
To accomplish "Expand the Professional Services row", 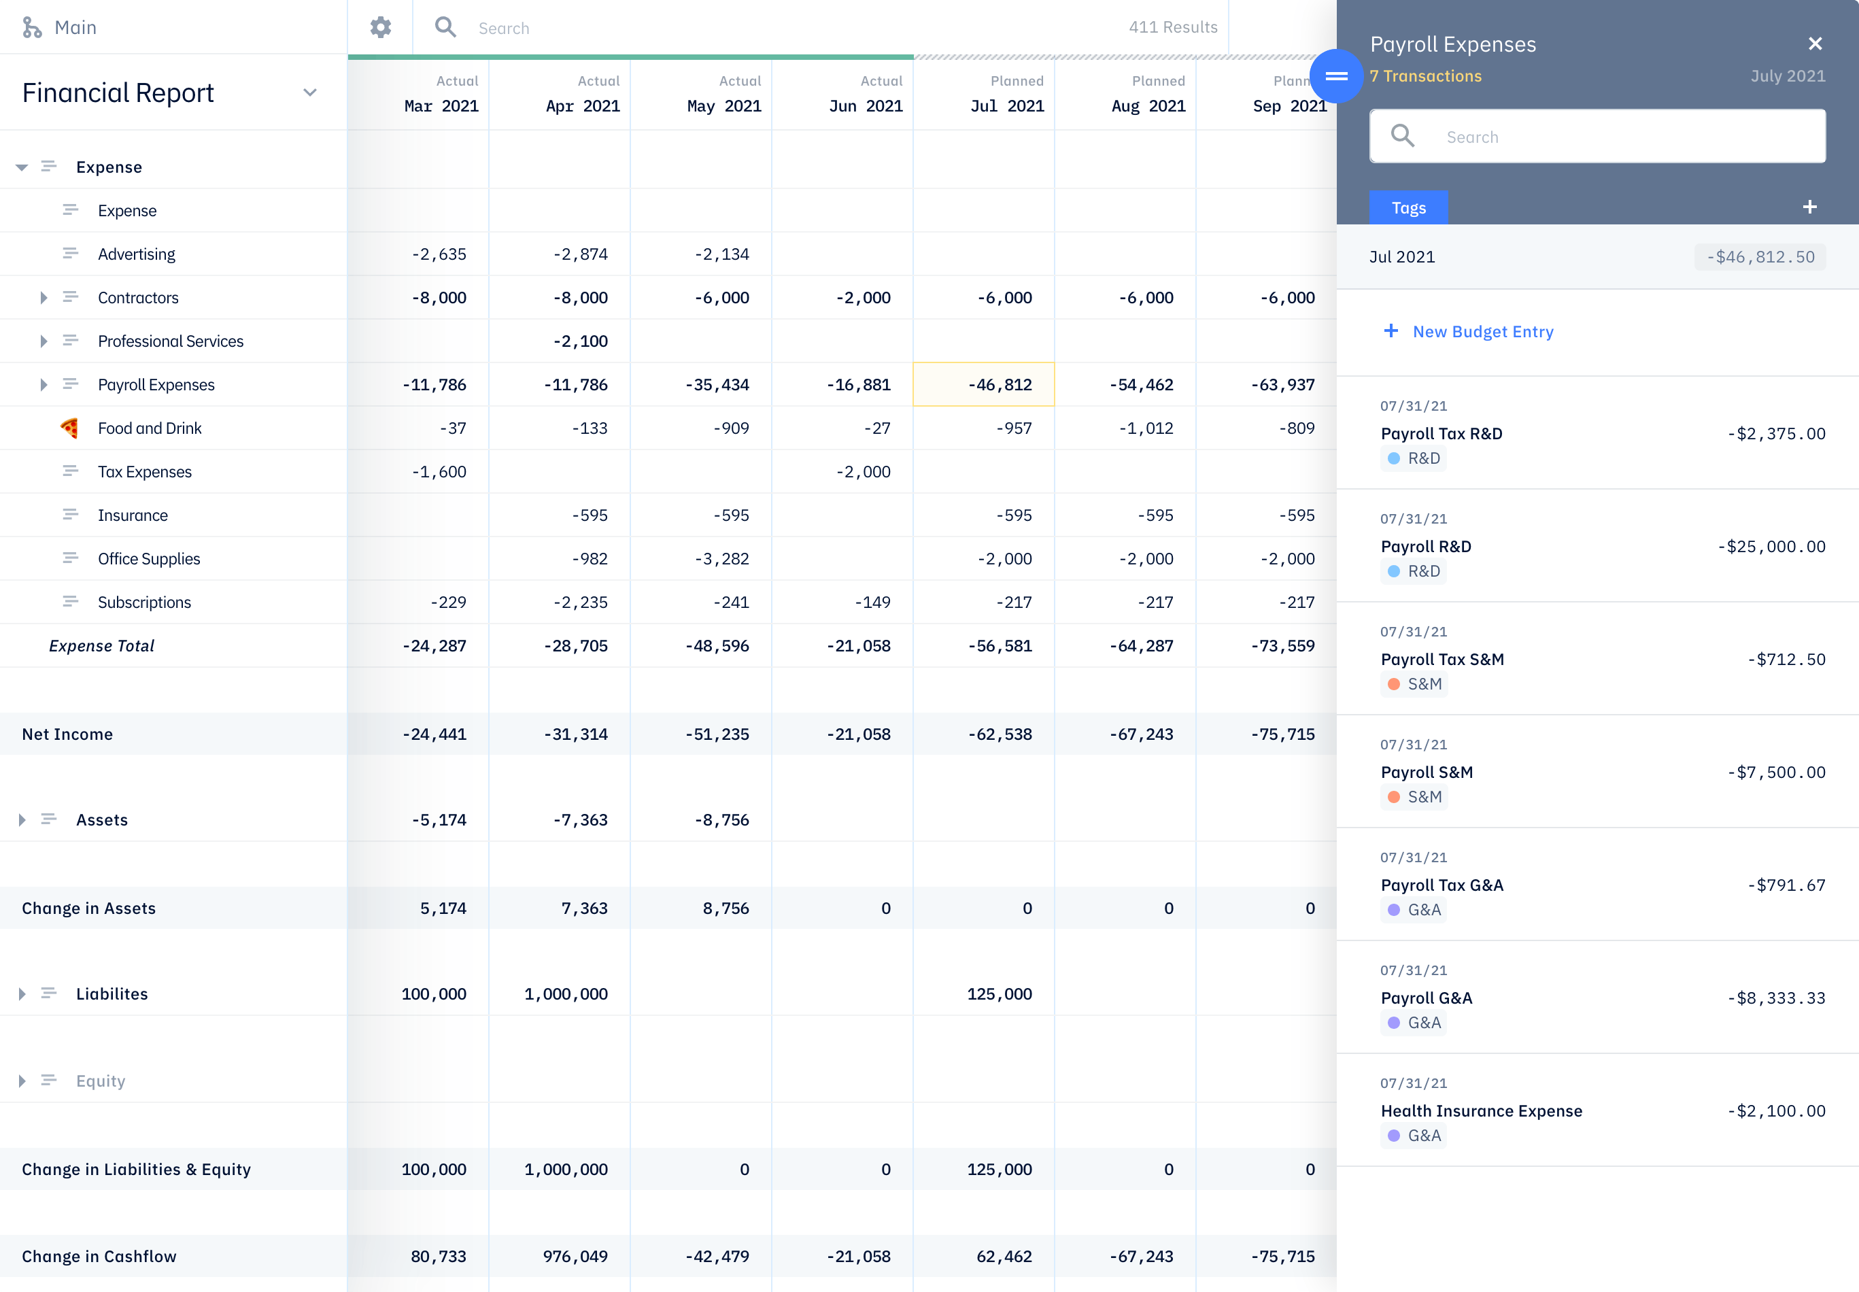I will pyautogui.click(x=42, y=340).
